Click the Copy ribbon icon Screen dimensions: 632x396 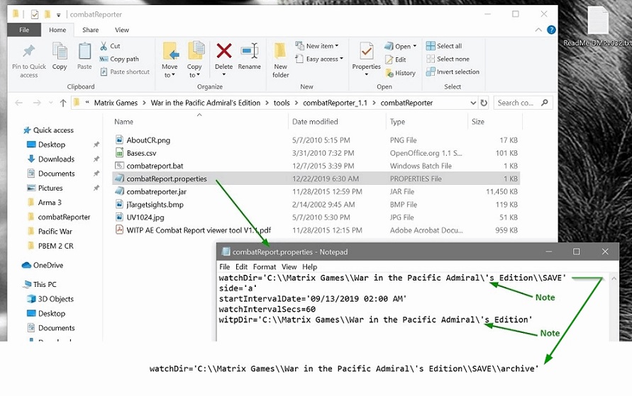click(60, 52)
